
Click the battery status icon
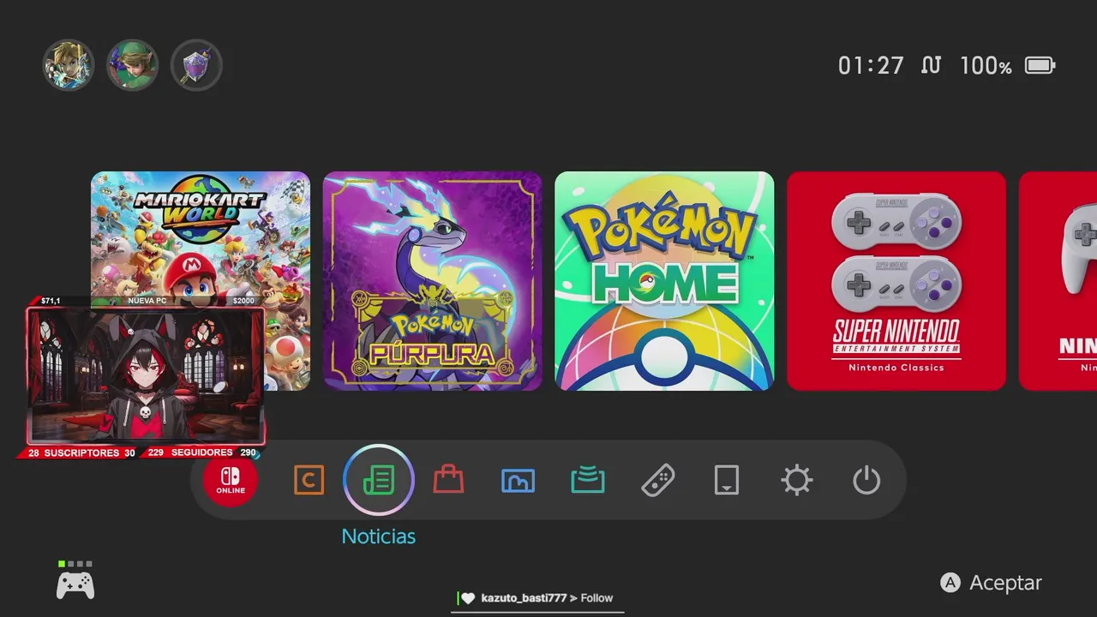(x=1040, y=66)
